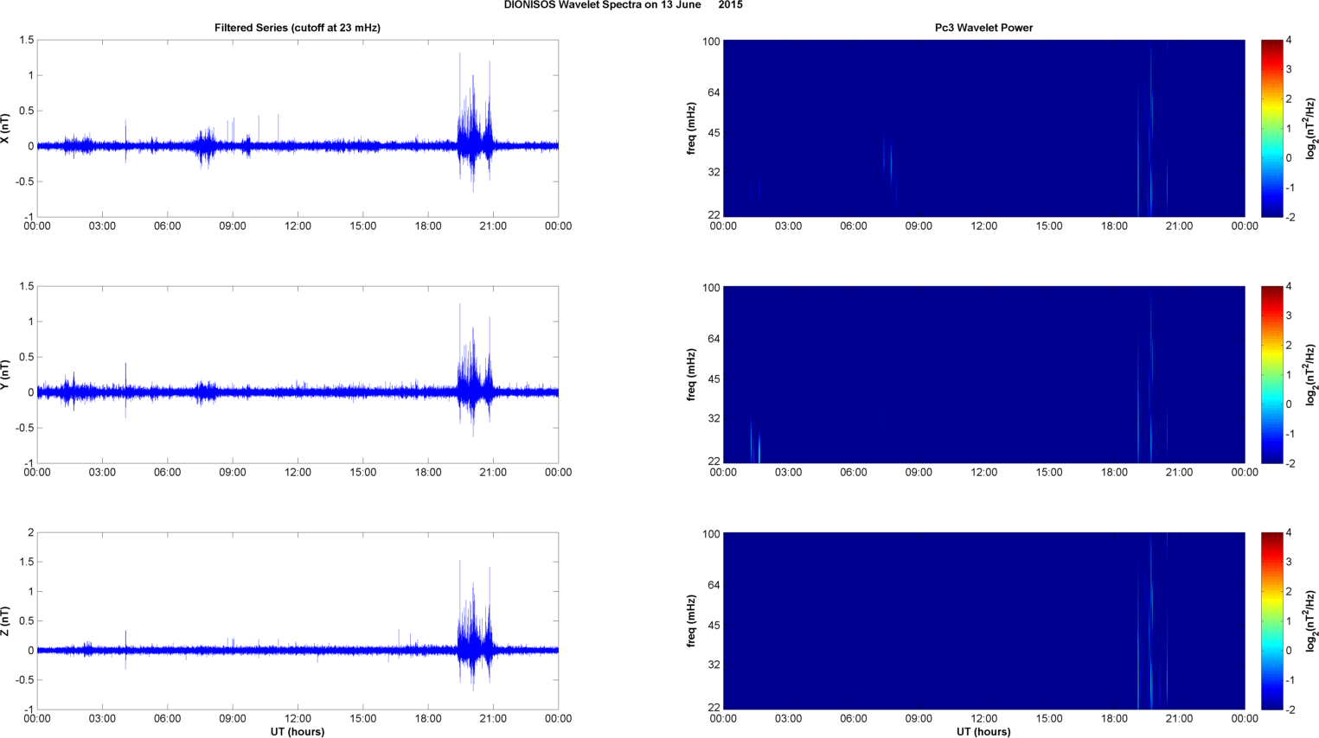Click log2(nT²/Hz) label of top colorbar
Screen dimensions: 1319x738
coord(1311,129)
